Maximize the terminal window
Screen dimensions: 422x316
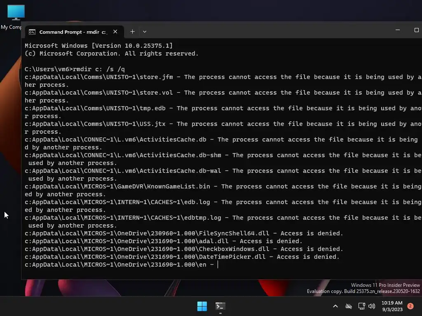click(x=416, y=30)
